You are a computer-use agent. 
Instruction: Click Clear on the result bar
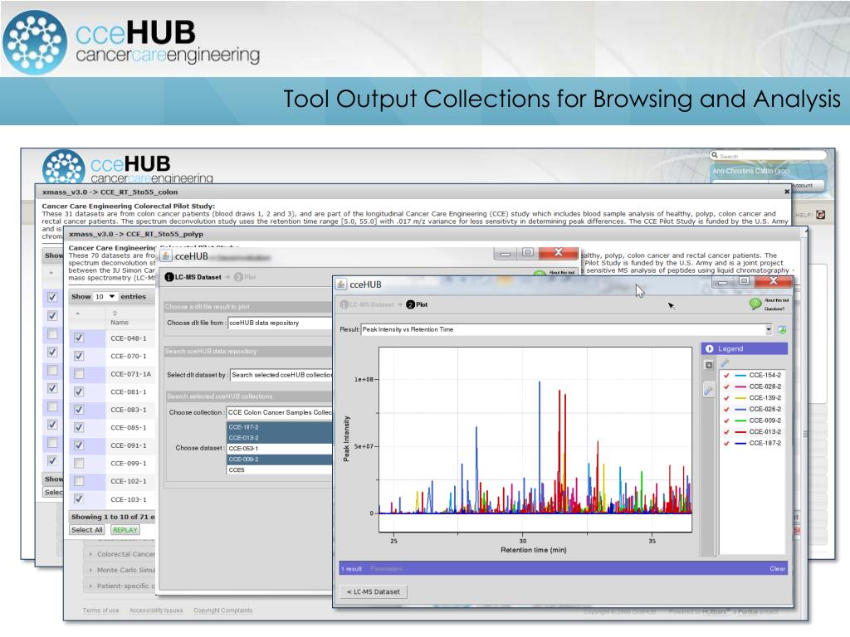[x=777, y=569]
